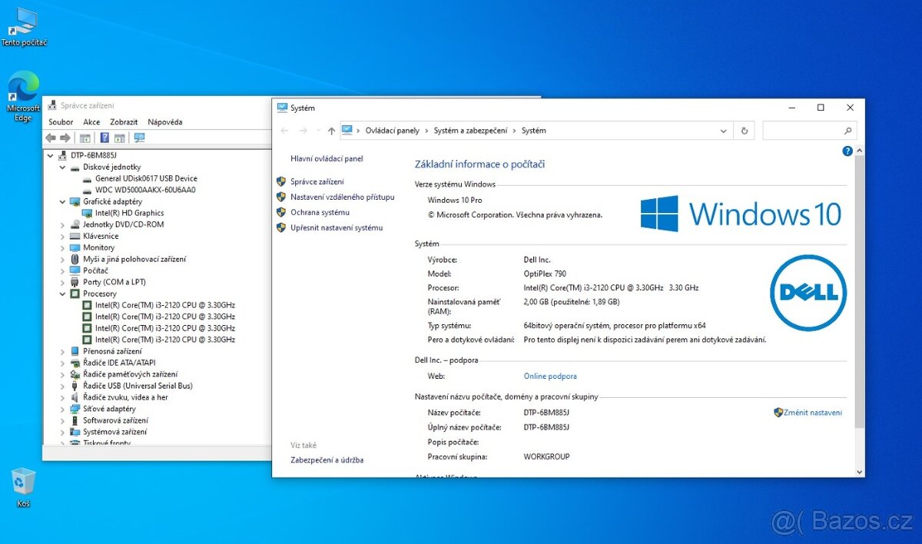Refresh the System window address bar
The height and width of the screenshot is (544, 922).
pos(744,131)
